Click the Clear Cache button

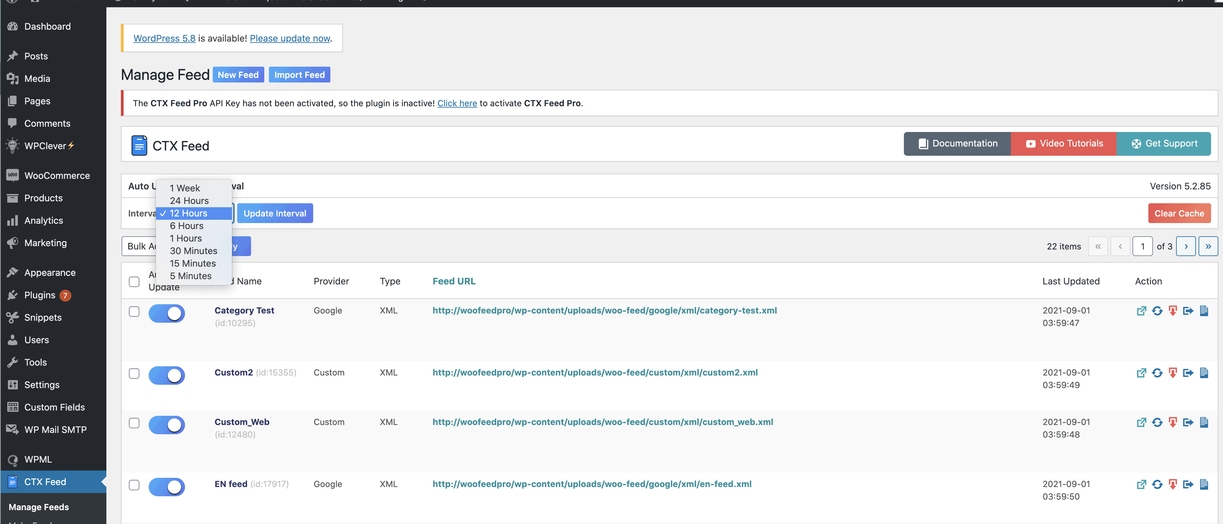click(1179, 213)
